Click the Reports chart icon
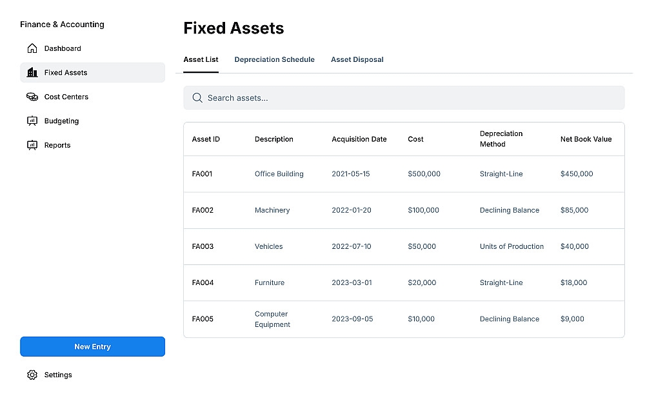645x403 pixels. tap(32, 145)
